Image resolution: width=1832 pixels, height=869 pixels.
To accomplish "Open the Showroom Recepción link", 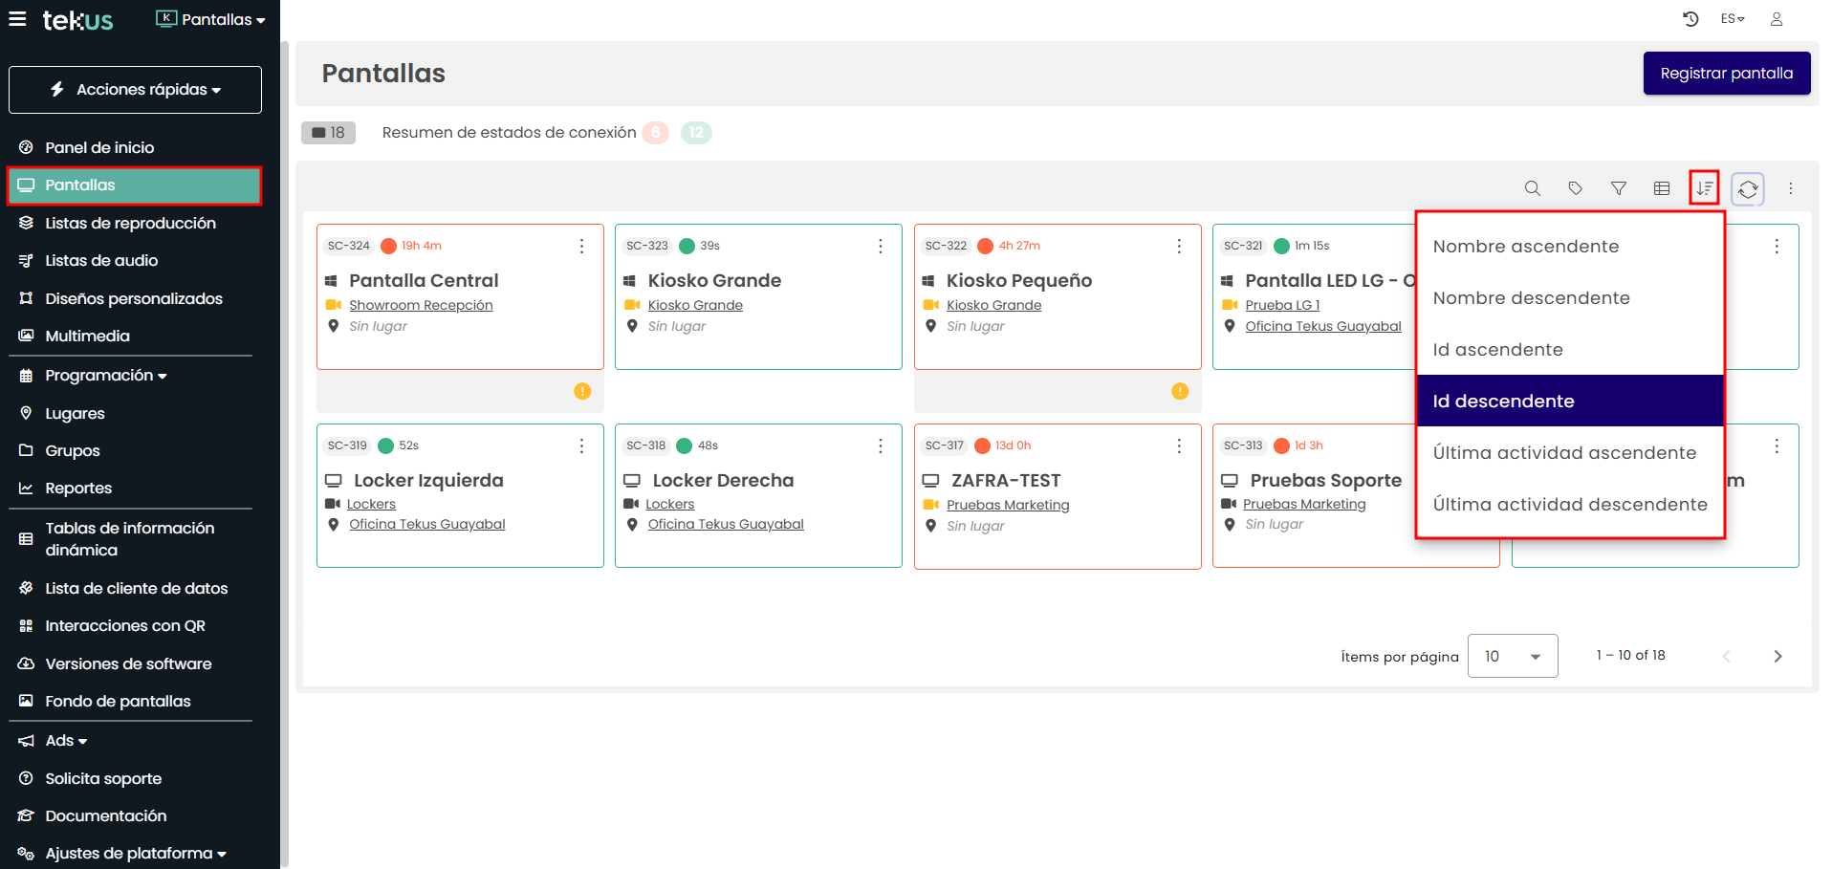I will click(x=421, y=305).
